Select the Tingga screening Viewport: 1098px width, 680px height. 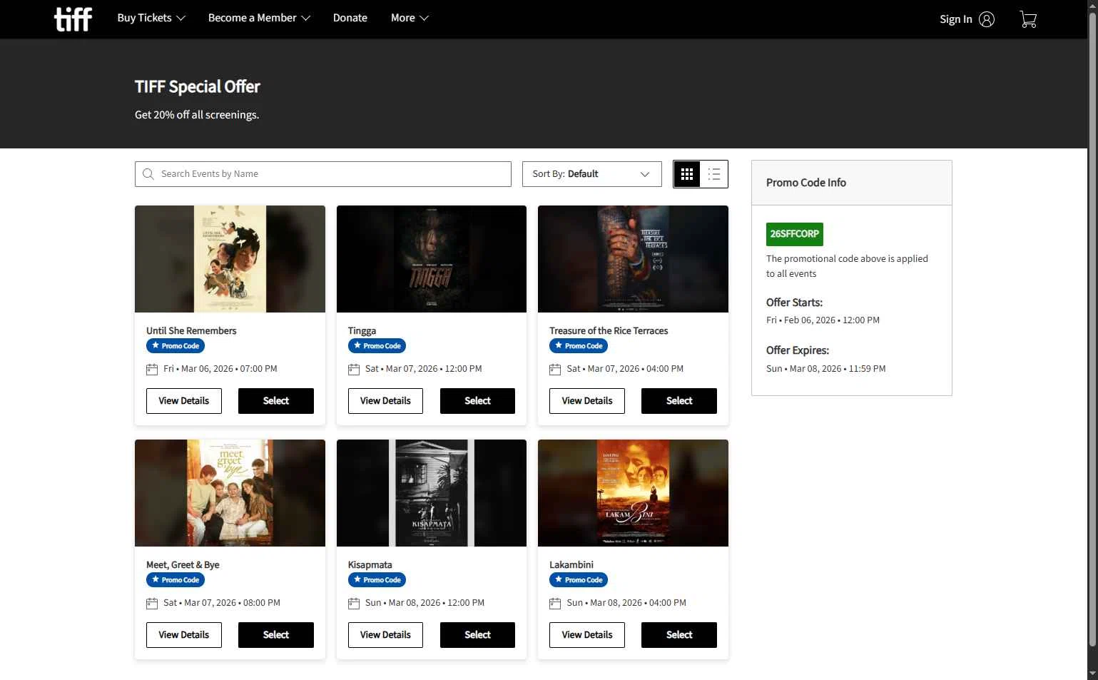tap(478, 401)
